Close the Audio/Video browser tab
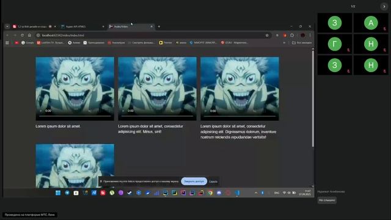 pos(152,26)
